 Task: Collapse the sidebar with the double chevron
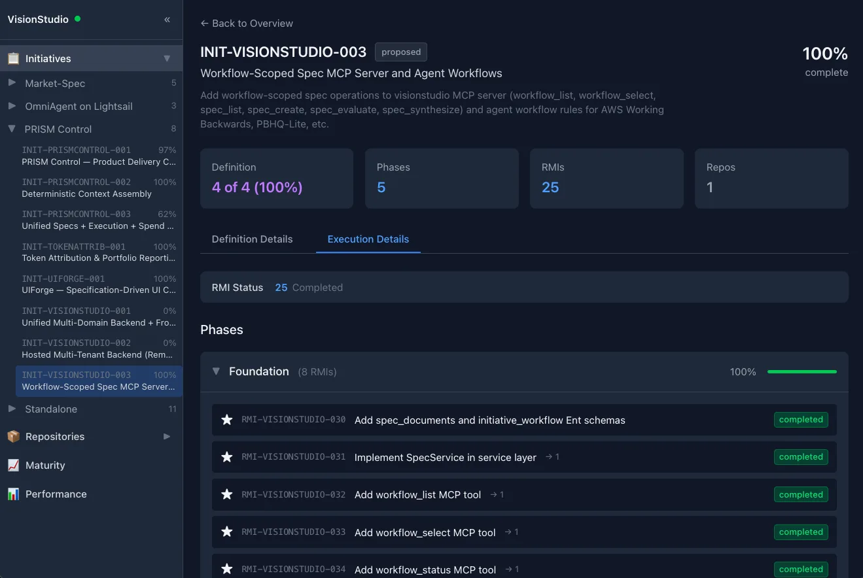tap(167, 20)
